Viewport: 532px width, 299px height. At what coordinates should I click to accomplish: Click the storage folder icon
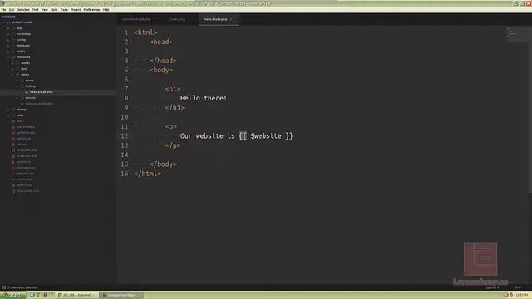pos(13,110)
